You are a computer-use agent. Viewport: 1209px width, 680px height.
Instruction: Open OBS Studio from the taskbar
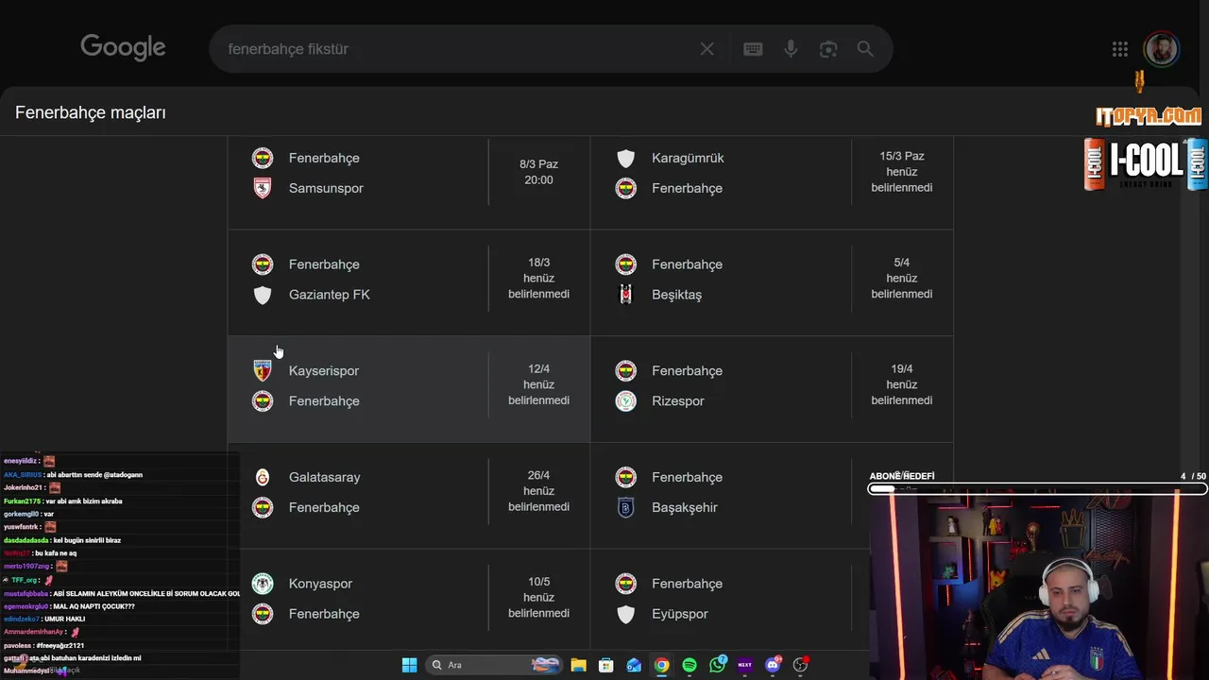[800, 665]
